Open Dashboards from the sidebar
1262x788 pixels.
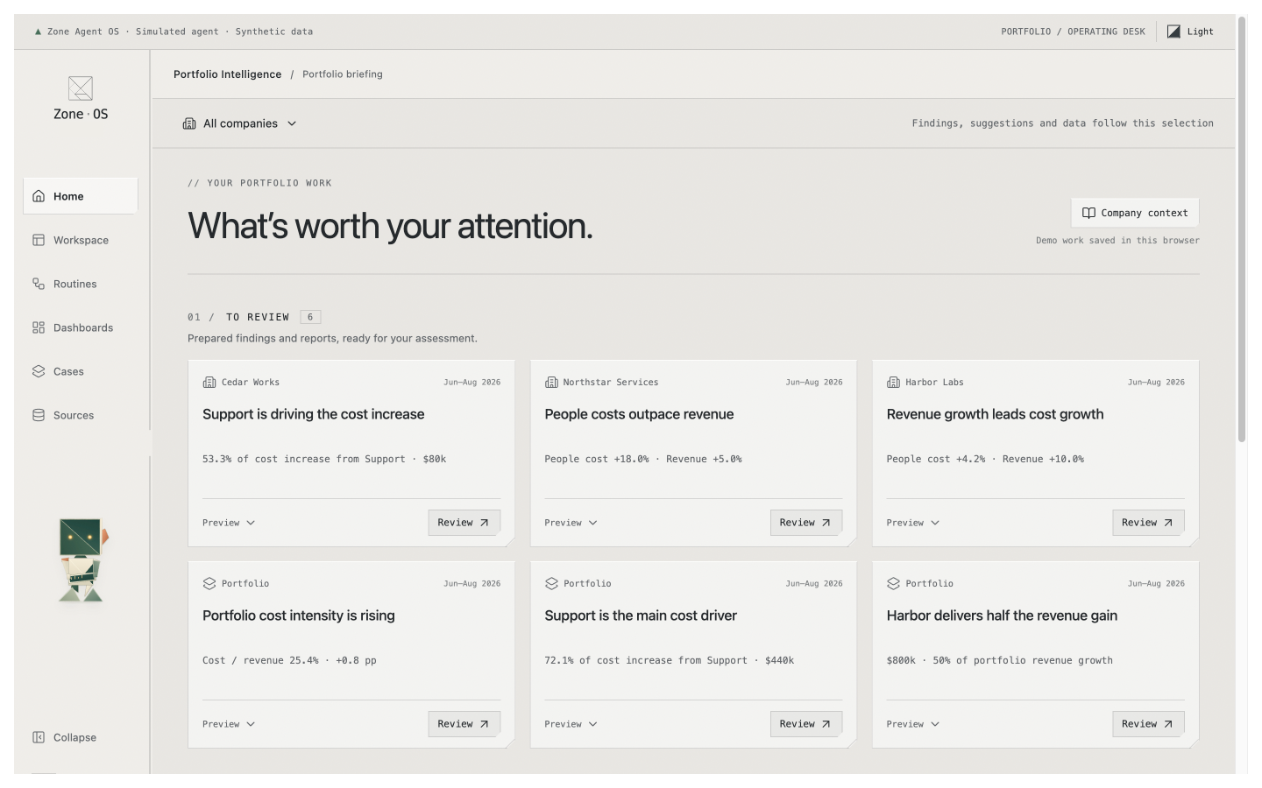[x=81, y=327]
